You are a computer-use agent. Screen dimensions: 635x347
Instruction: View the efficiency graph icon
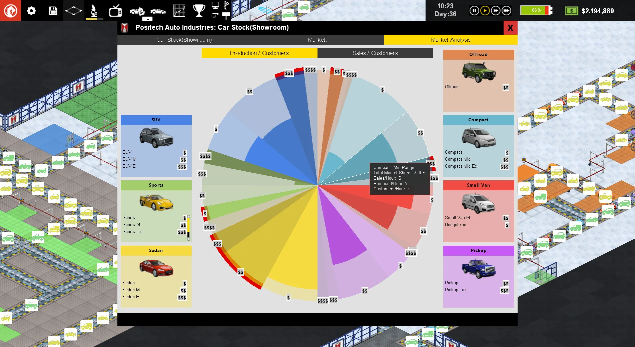tap(179, 10)
